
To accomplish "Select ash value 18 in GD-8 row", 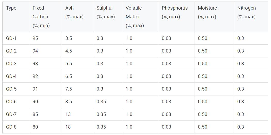I will (68, 127).
